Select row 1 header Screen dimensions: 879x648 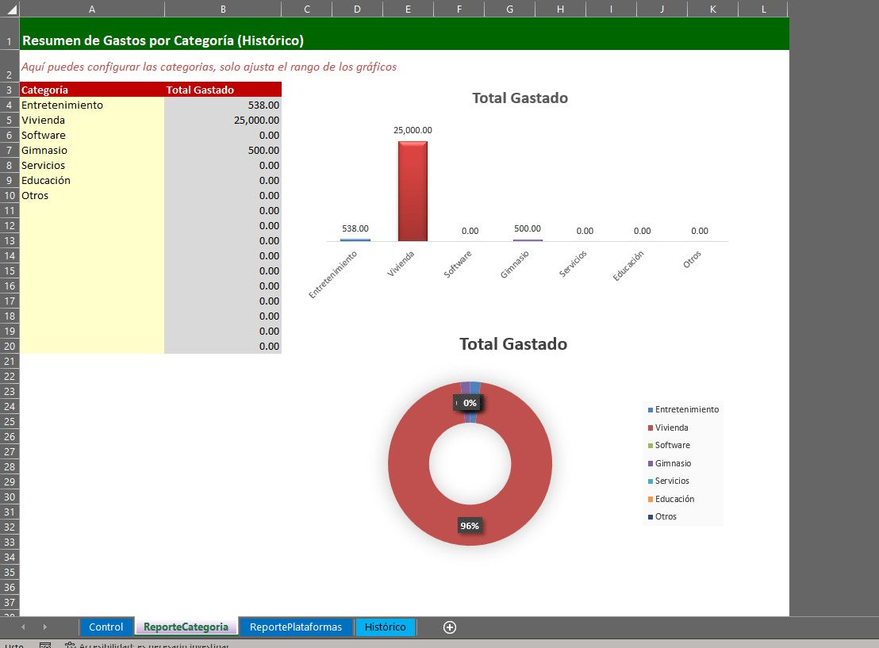(10, 34)
